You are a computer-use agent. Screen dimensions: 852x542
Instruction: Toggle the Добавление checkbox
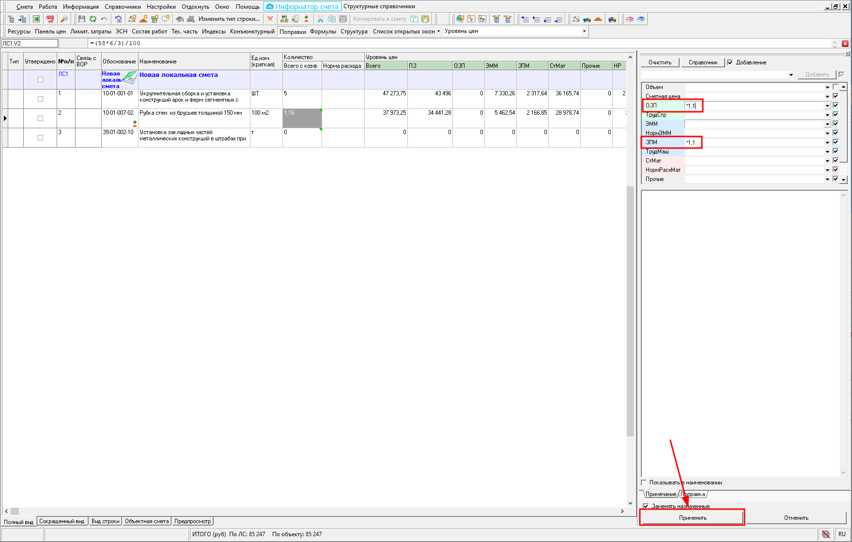click(730, 62)
